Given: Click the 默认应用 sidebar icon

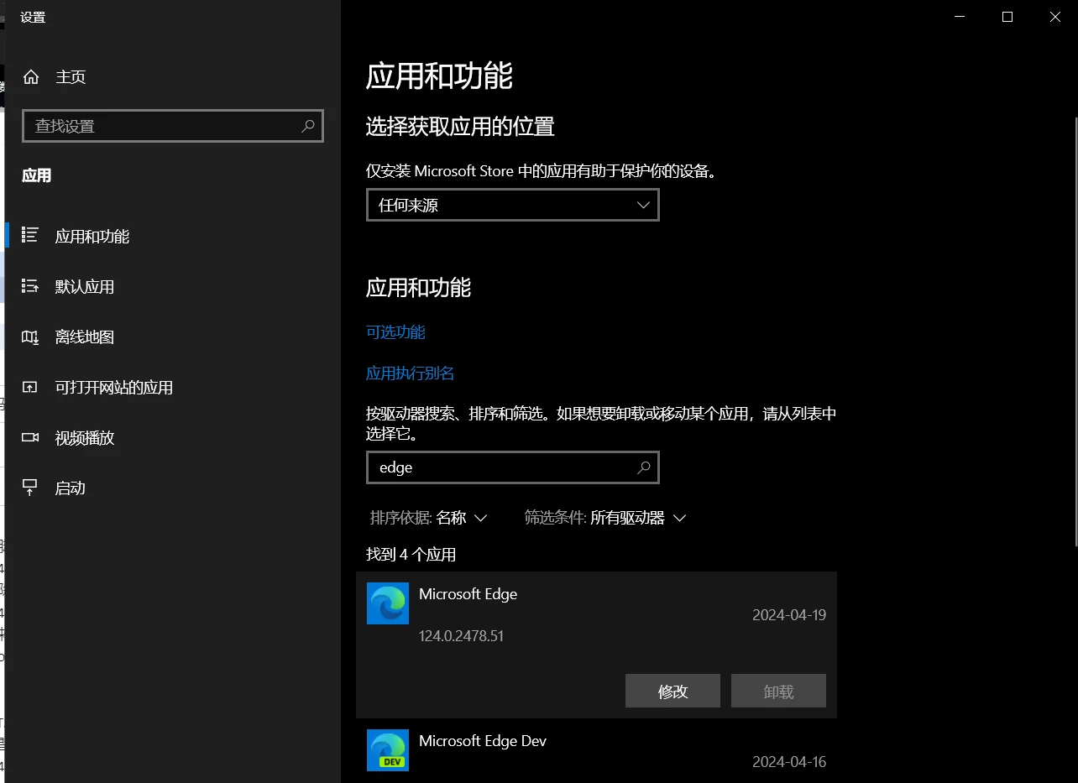Looking at the screenshot, I should [30, 286].
